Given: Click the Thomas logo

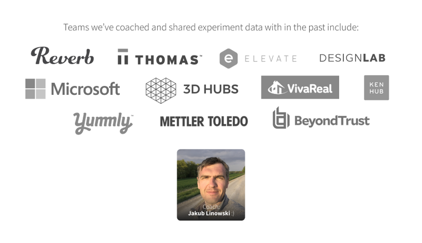Looking at the screenshot, I should point(159,57).
